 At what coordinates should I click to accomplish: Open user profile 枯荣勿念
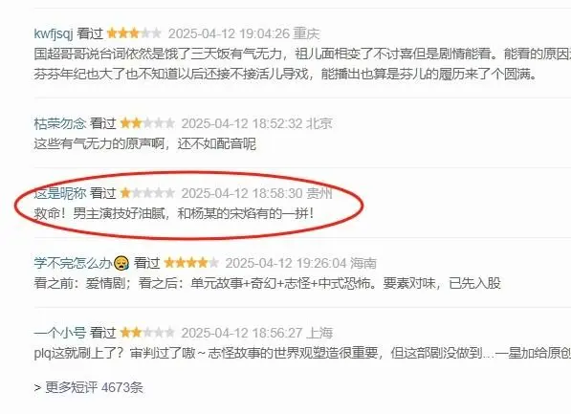[x=60, y=123]
